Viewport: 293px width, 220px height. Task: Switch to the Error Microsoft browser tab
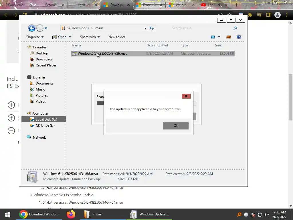pos(149,5)
